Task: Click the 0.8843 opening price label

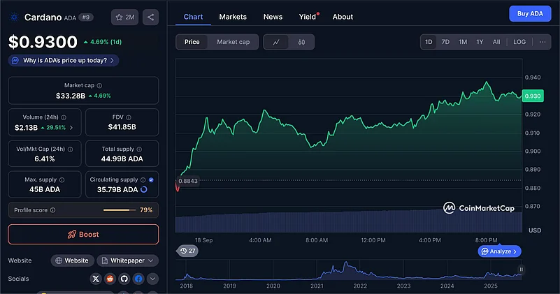Action: pyautogui.click(x=188, y=181)
